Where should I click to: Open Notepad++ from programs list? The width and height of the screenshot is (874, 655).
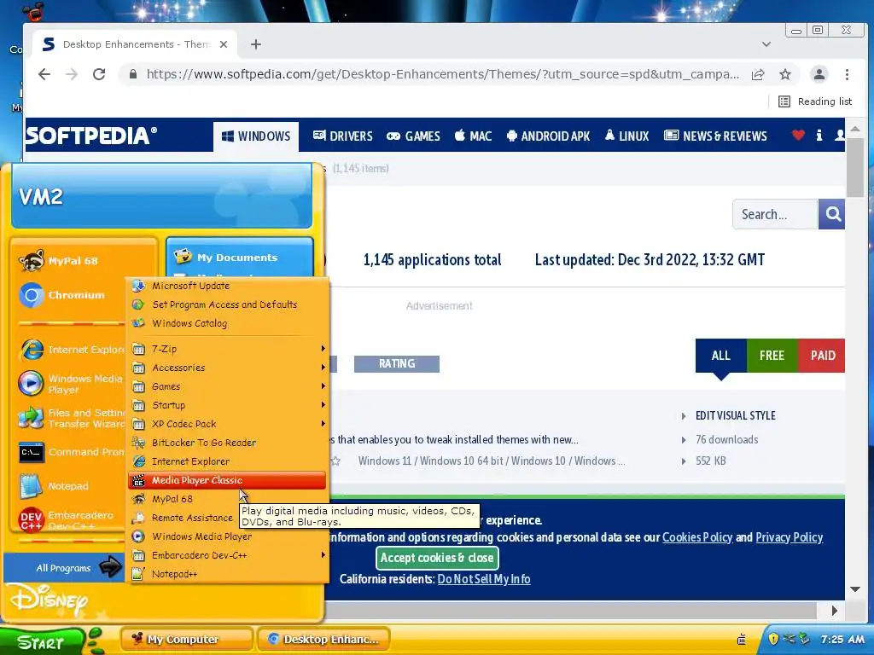click(227, 574)
